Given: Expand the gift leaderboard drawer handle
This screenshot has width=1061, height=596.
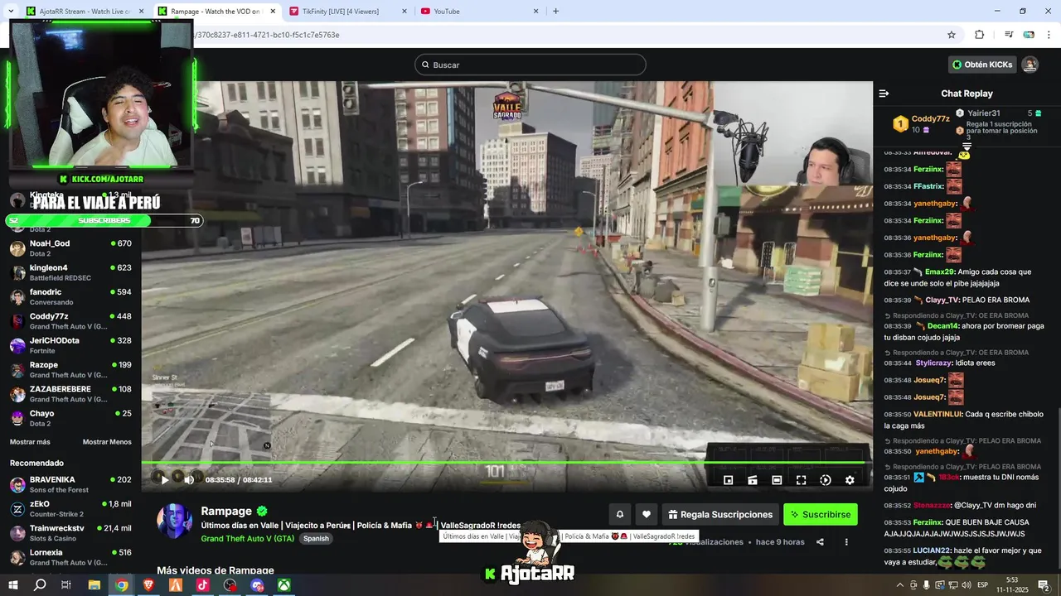Looking at the screenshot, I should click(967, 146).
